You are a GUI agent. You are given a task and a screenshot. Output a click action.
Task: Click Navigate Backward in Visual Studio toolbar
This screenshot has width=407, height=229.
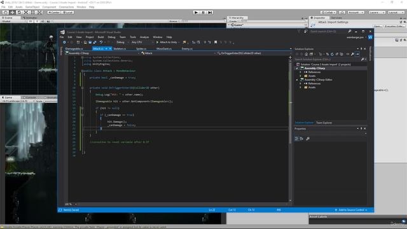[x=64, y=42]
